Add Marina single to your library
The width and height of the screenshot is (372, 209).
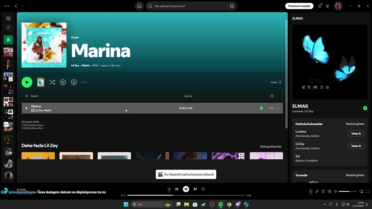(63, 82)
